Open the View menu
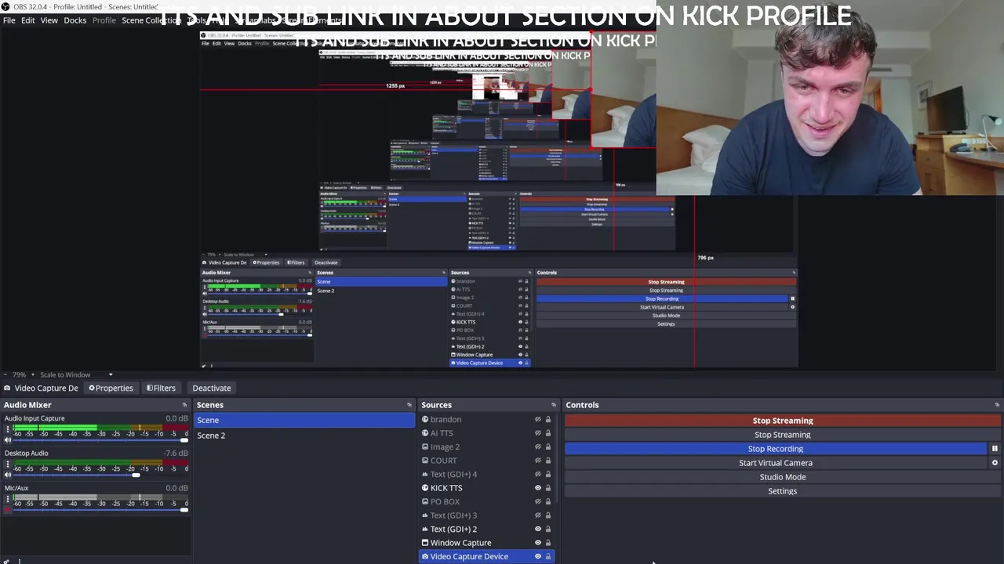This screenshot has width=1004, height=564. (49, 20)
